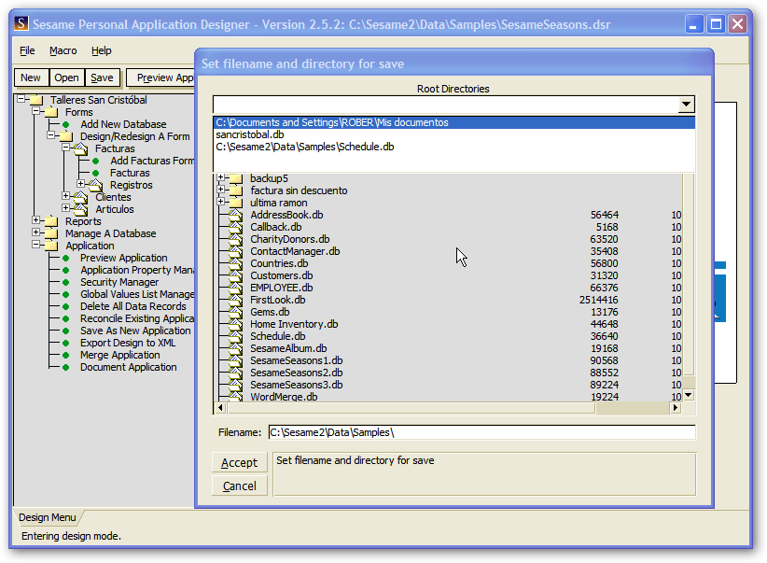Click the ContactManager.db file icon
Viewport: 767px width, 563px height.
(x=236, y=251)
